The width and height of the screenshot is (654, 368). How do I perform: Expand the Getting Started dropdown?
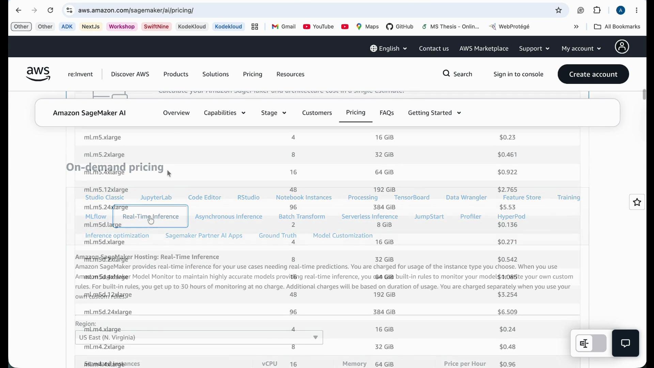435,113
